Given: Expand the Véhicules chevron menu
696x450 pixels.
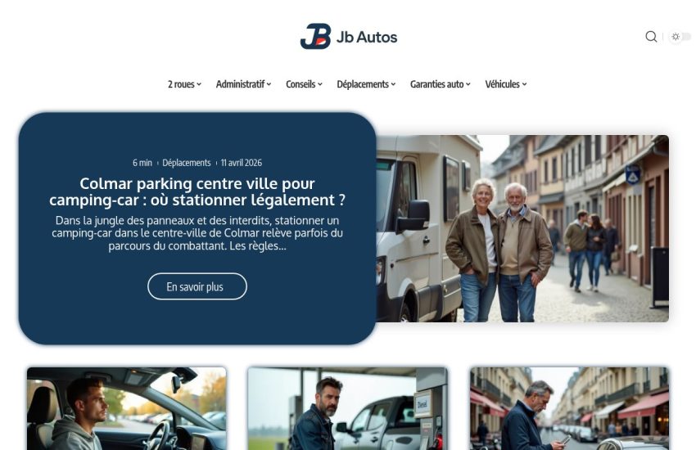Looking at the screenshot, I should pos(505,84).
